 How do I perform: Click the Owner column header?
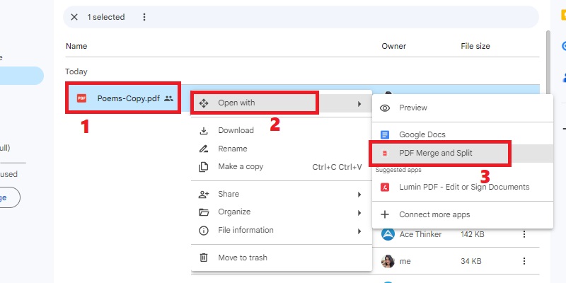pos(394,46)
